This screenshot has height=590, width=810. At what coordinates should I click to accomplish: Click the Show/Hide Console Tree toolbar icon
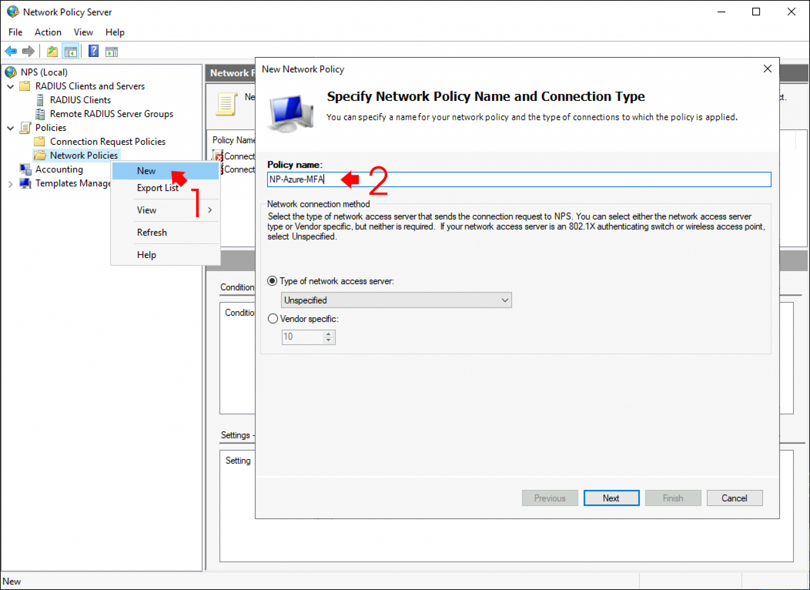(x=71, y=51)
